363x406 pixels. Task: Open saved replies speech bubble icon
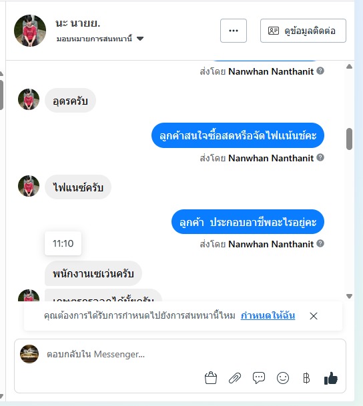[x=259, y=378]
